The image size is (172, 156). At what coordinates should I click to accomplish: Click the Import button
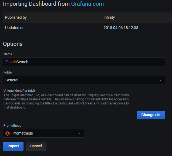(13, 146)
